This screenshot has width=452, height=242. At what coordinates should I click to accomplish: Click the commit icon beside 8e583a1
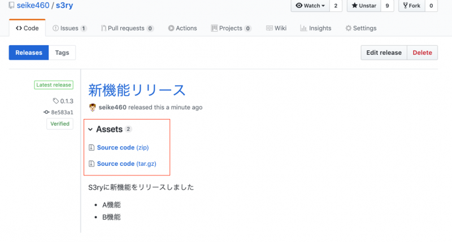tap(47, 112)
